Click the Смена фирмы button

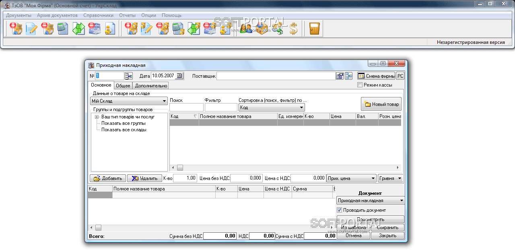pyautogui.click(x=376, y=76)
